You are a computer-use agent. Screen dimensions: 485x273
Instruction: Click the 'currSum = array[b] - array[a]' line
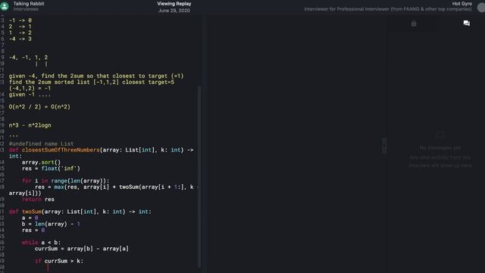point(82,249)
